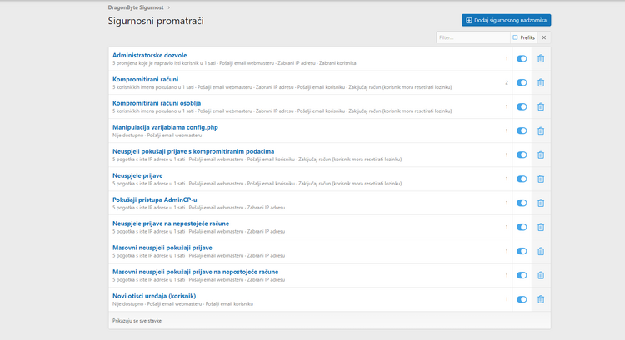Delete Manipulacija varijablama config.php entry
The height and width of the screenshot is (340, 625).
(x=540, y=131)
